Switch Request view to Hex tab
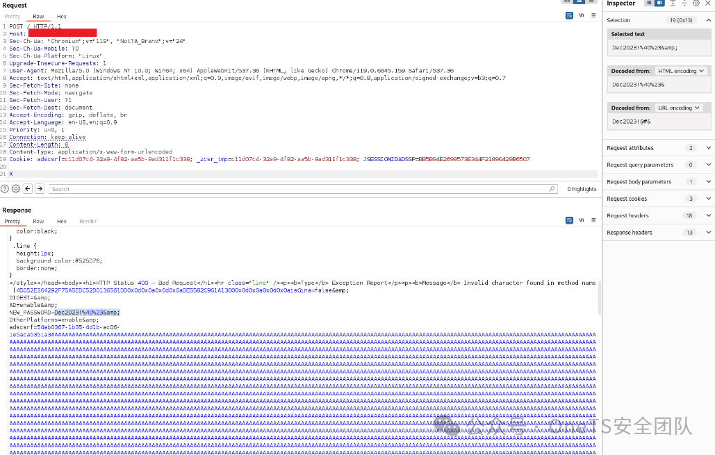The image size is (715, 455). 62,16
